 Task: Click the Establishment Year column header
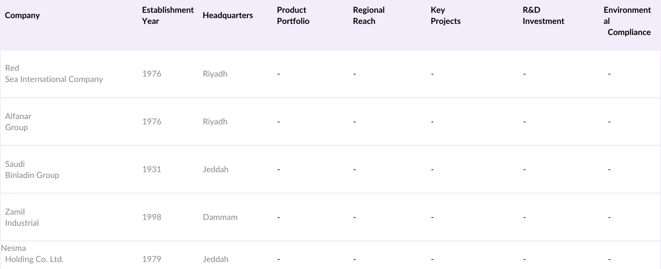click(x=167, y=16)
